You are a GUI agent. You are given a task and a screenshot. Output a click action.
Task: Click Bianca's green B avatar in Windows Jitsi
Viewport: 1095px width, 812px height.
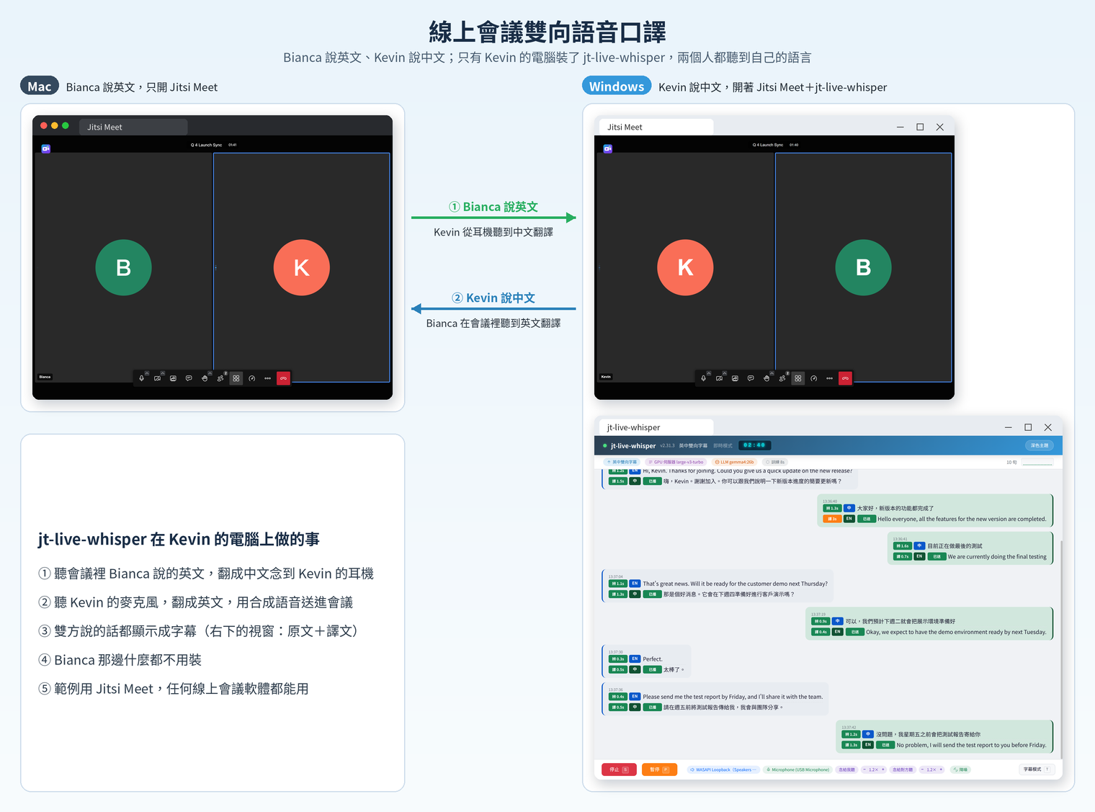(x=863, y=267)
